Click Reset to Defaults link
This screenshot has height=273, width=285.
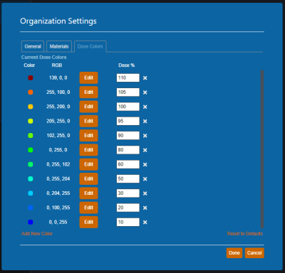point(245,234)
